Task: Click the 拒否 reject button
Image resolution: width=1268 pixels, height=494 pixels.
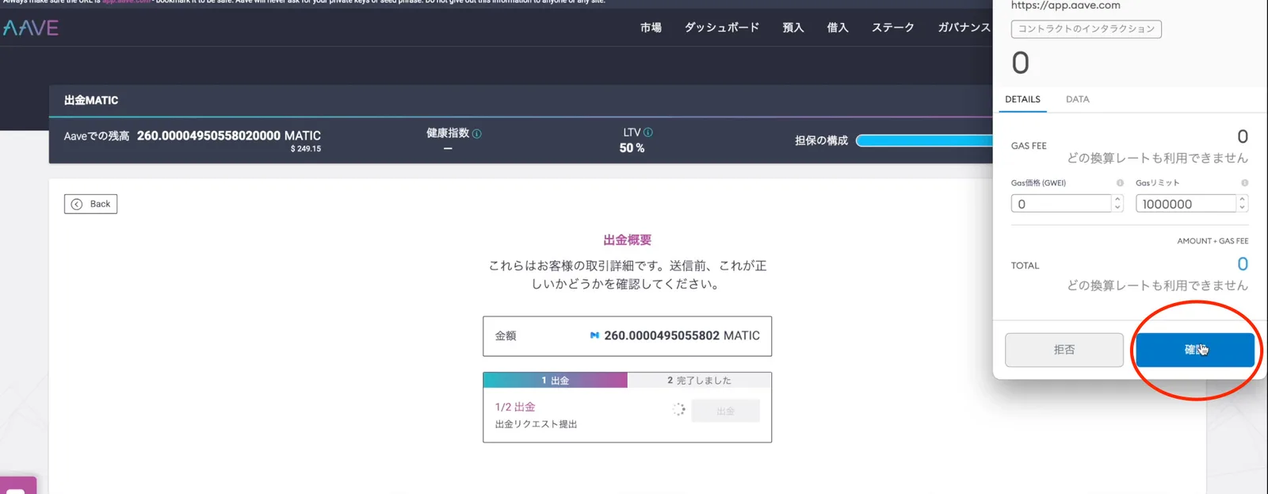Action: [x=1064, y=350]
